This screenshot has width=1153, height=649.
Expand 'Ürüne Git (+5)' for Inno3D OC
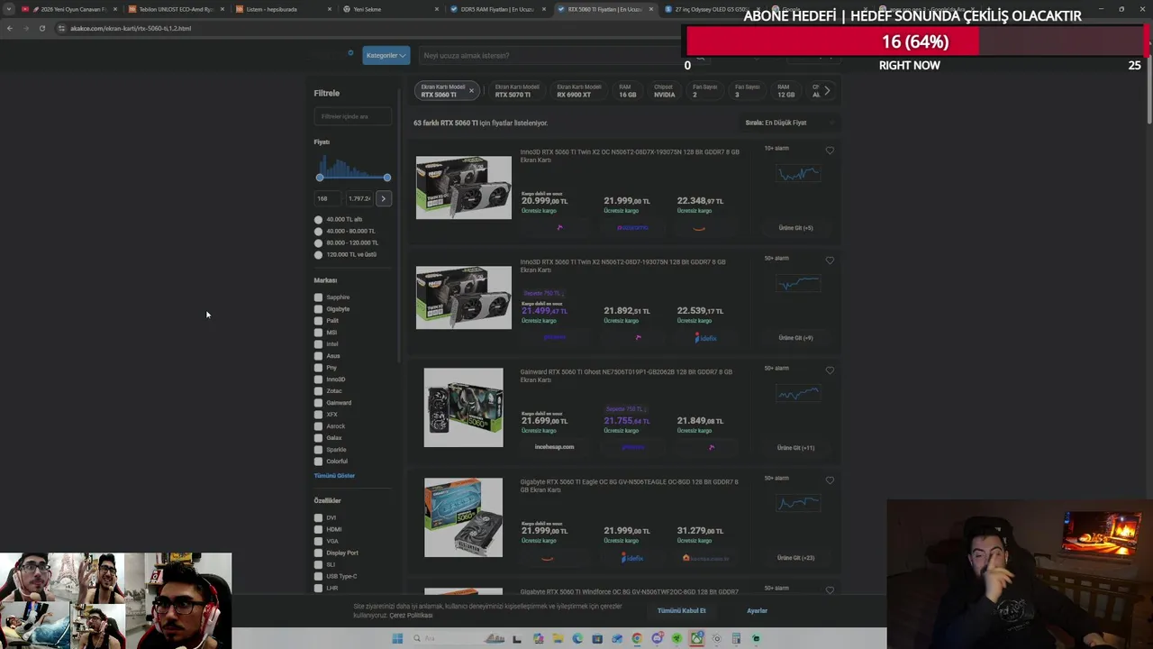795,228
